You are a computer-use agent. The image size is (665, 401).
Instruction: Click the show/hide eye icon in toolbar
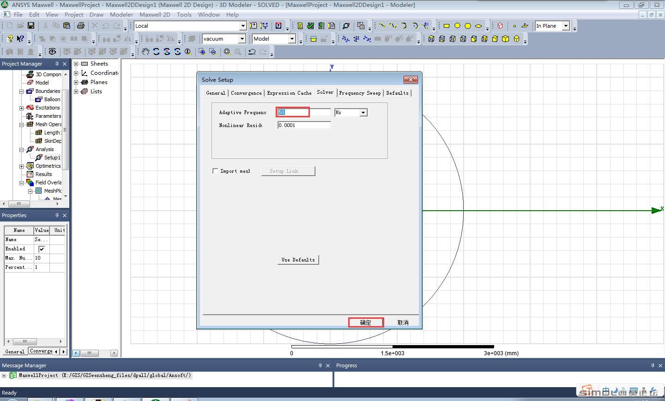coord(53,52)
